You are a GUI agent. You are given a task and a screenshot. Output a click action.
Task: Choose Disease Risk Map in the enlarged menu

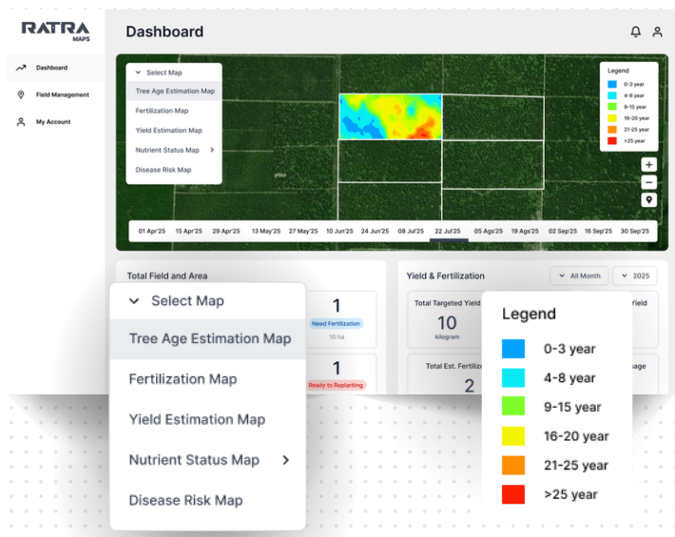tap(185, 501)
